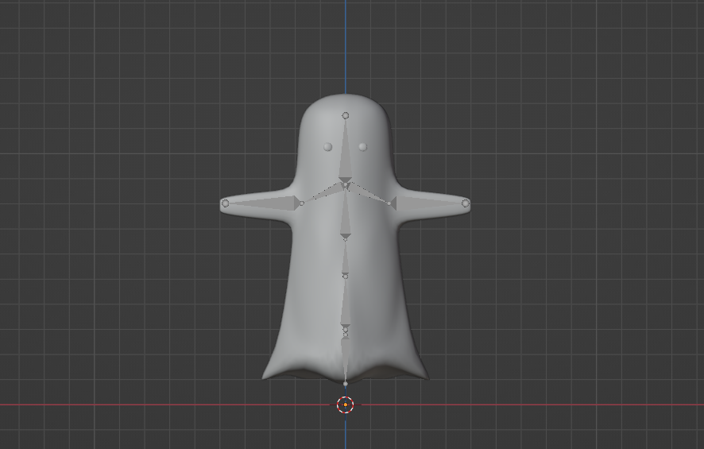
Task: Click the right eye sphere on the ghost
Action: (363, 147)
